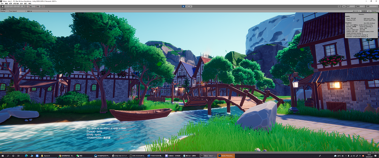This screenshot has width=379, height=158.
Task: Switch to Adobe Photoshop from taskbar
Action: click(226, 156)
